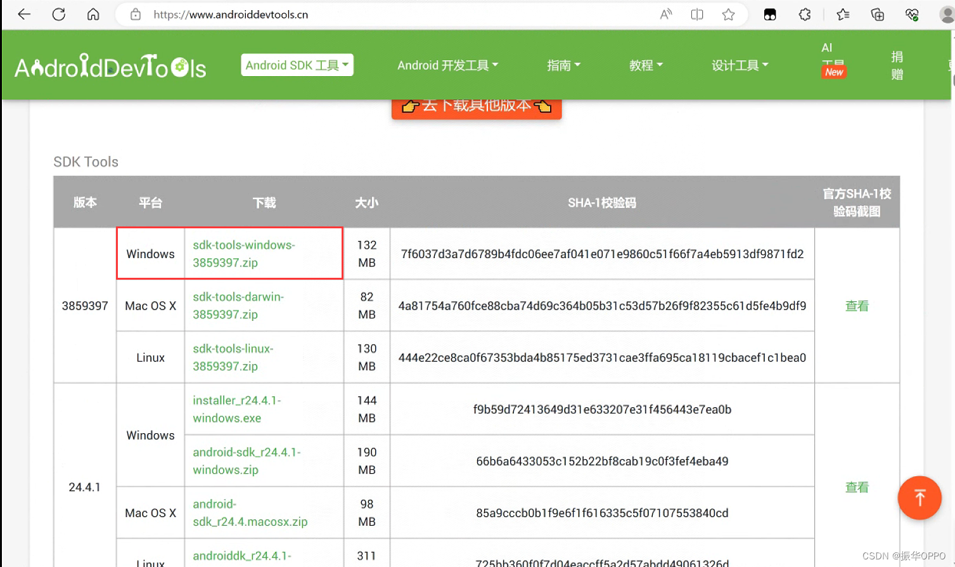Jump to top with the orange arrow button
This screenshot has width=955, height=567.
920,498
